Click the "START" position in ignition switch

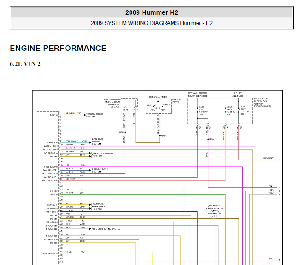(167, 105)
